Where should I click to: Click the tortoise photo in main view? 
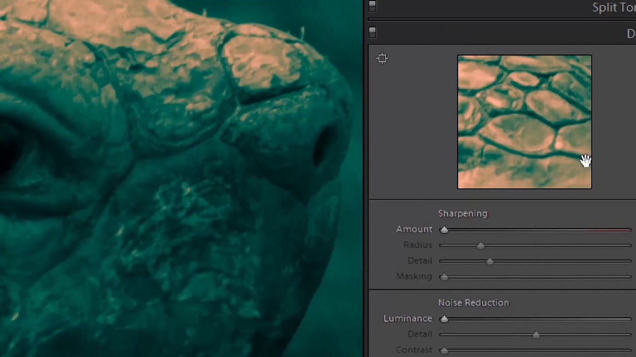coord(181,178)
